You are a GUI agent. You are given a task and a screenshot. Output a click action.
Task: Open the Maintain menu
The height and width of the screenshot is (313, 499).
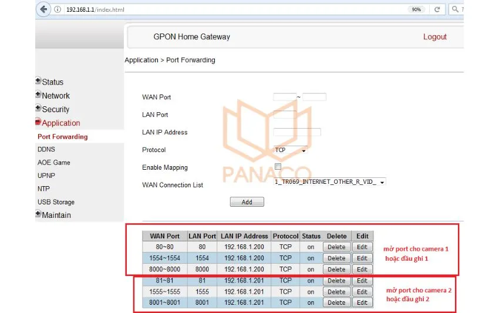(x=56, y=216)
